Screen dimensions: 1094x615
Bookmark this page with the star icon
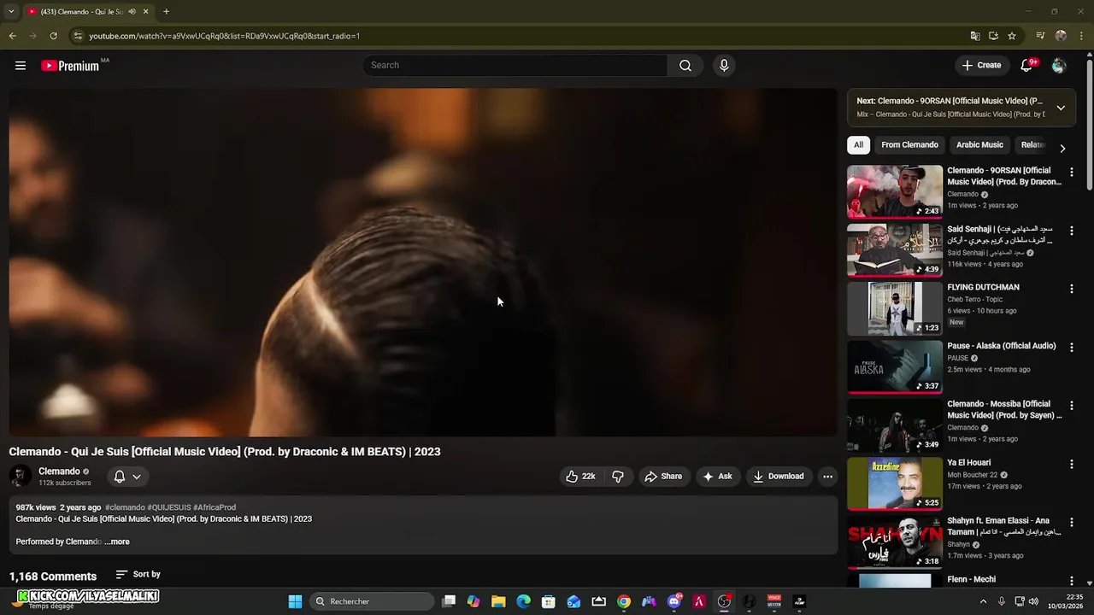point(1012,36)
